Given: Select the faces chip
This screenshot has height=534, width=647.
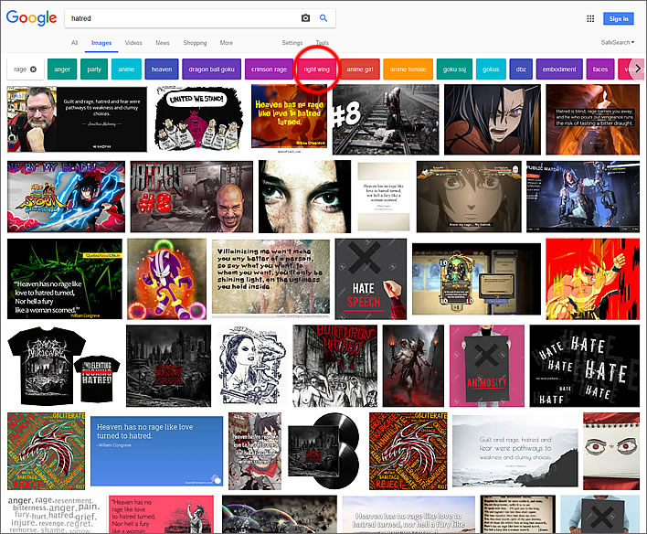Looking at the screenshot, I should click(600, 69).
